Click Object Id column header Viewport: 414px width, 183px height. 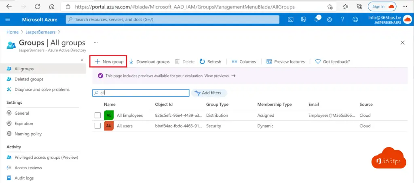point(164,104)
